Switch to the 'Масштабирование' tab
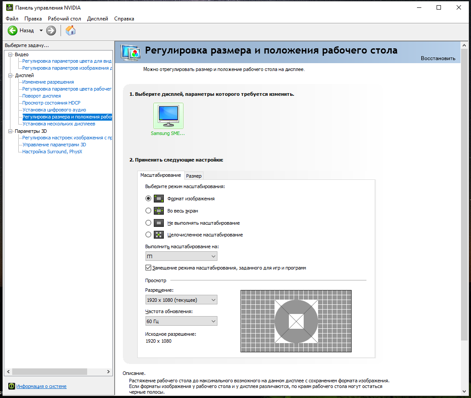Viewport: 471px width, 398px height. (x=161, y=175)
